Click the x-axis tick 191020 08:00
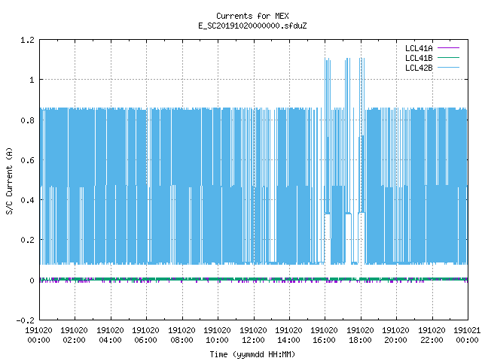This screenshot has width=482, height=361. tap(182, 335)
